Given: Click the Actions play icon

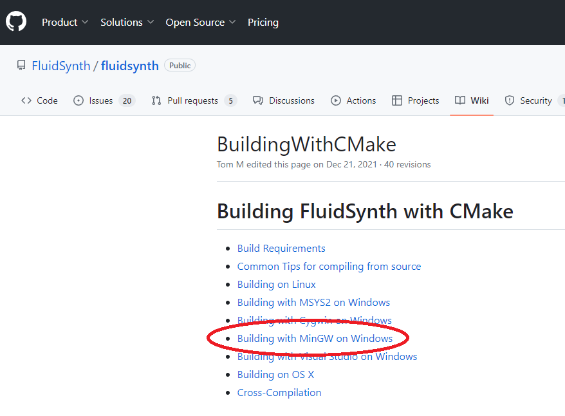Looking at the screenshot, I should click(x=335, y=100).
